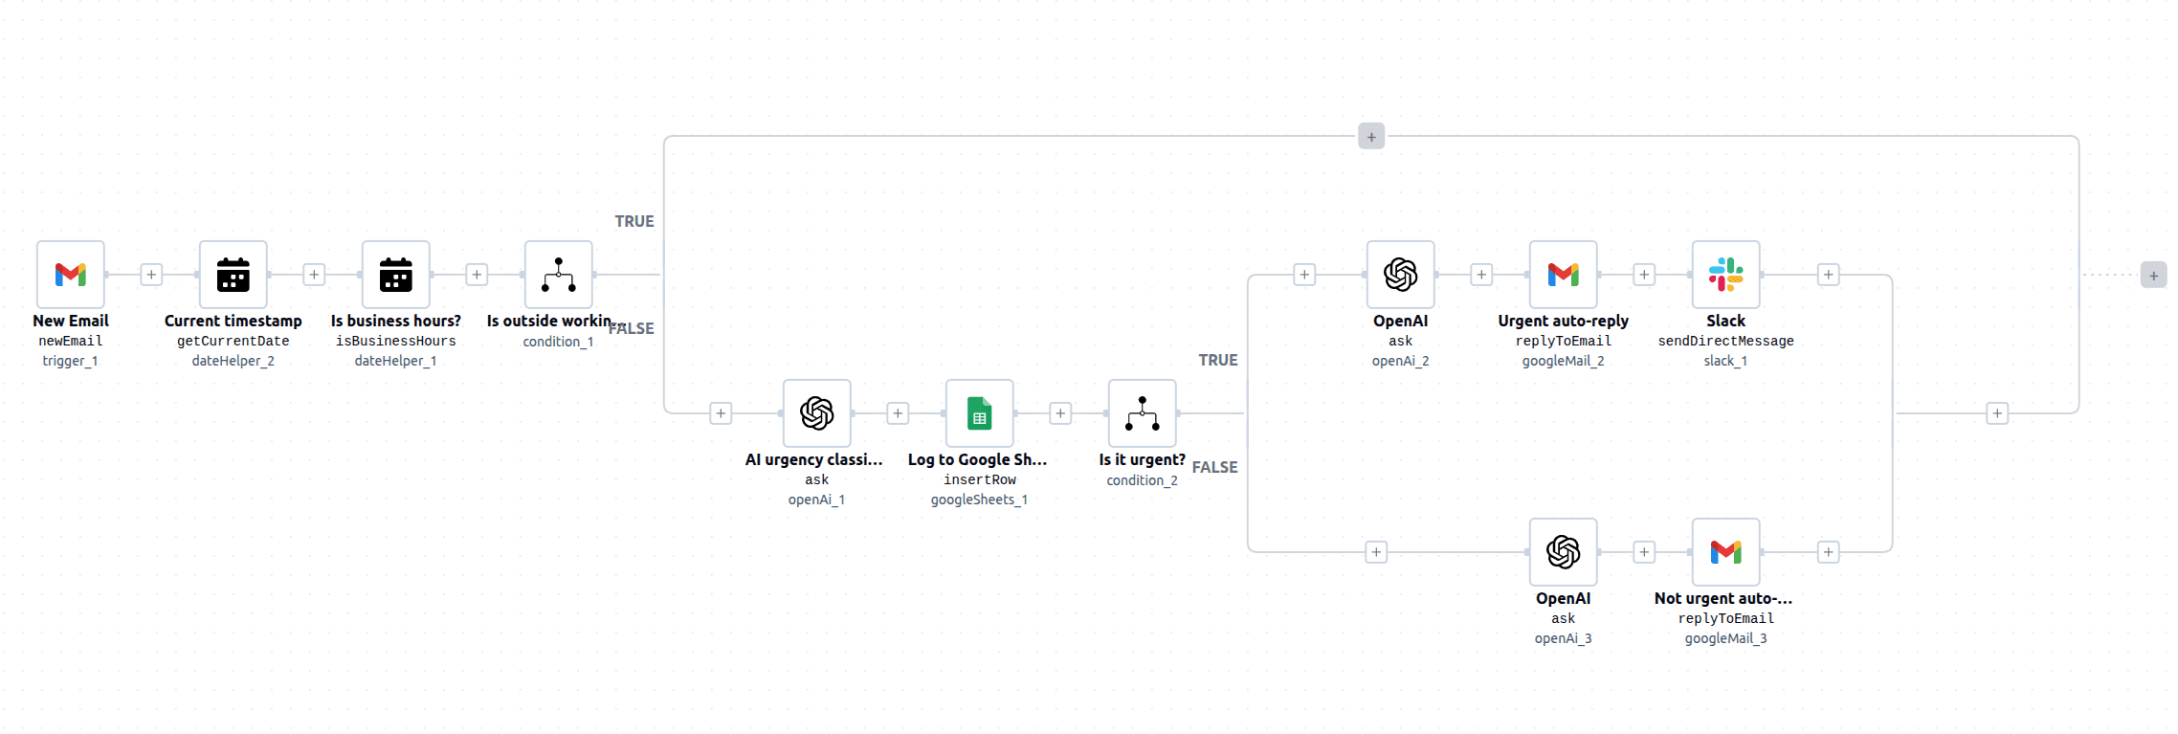The width and height of the screenshot is (2178, 734).
Task: Select the Current timestamp node
Action: coord(233,275)
